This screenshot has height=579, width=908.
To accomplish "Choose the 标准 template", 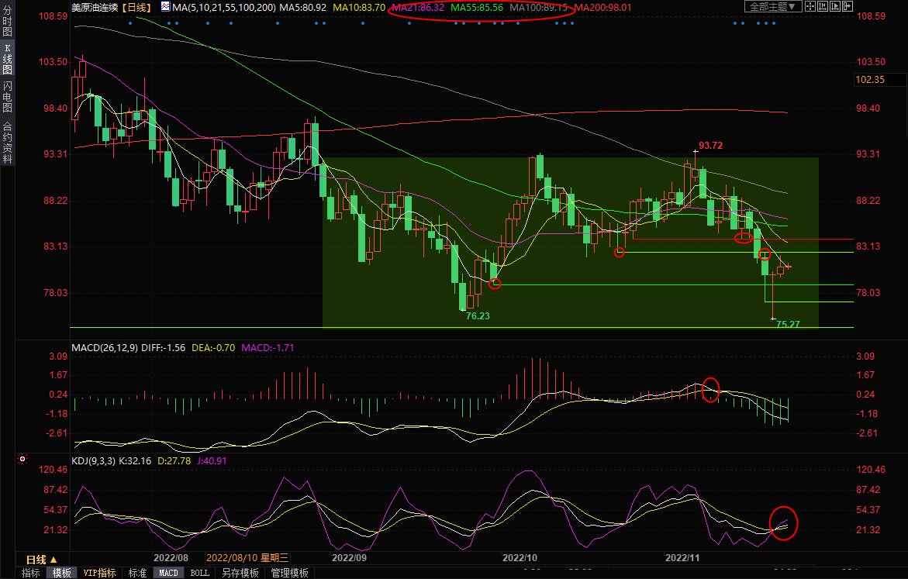I will pos(137,573).
